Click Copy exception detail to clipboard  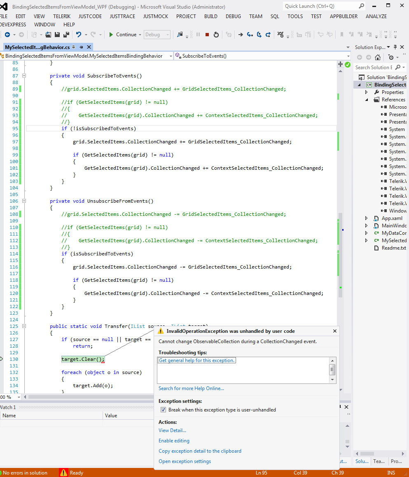pos(200,451)
